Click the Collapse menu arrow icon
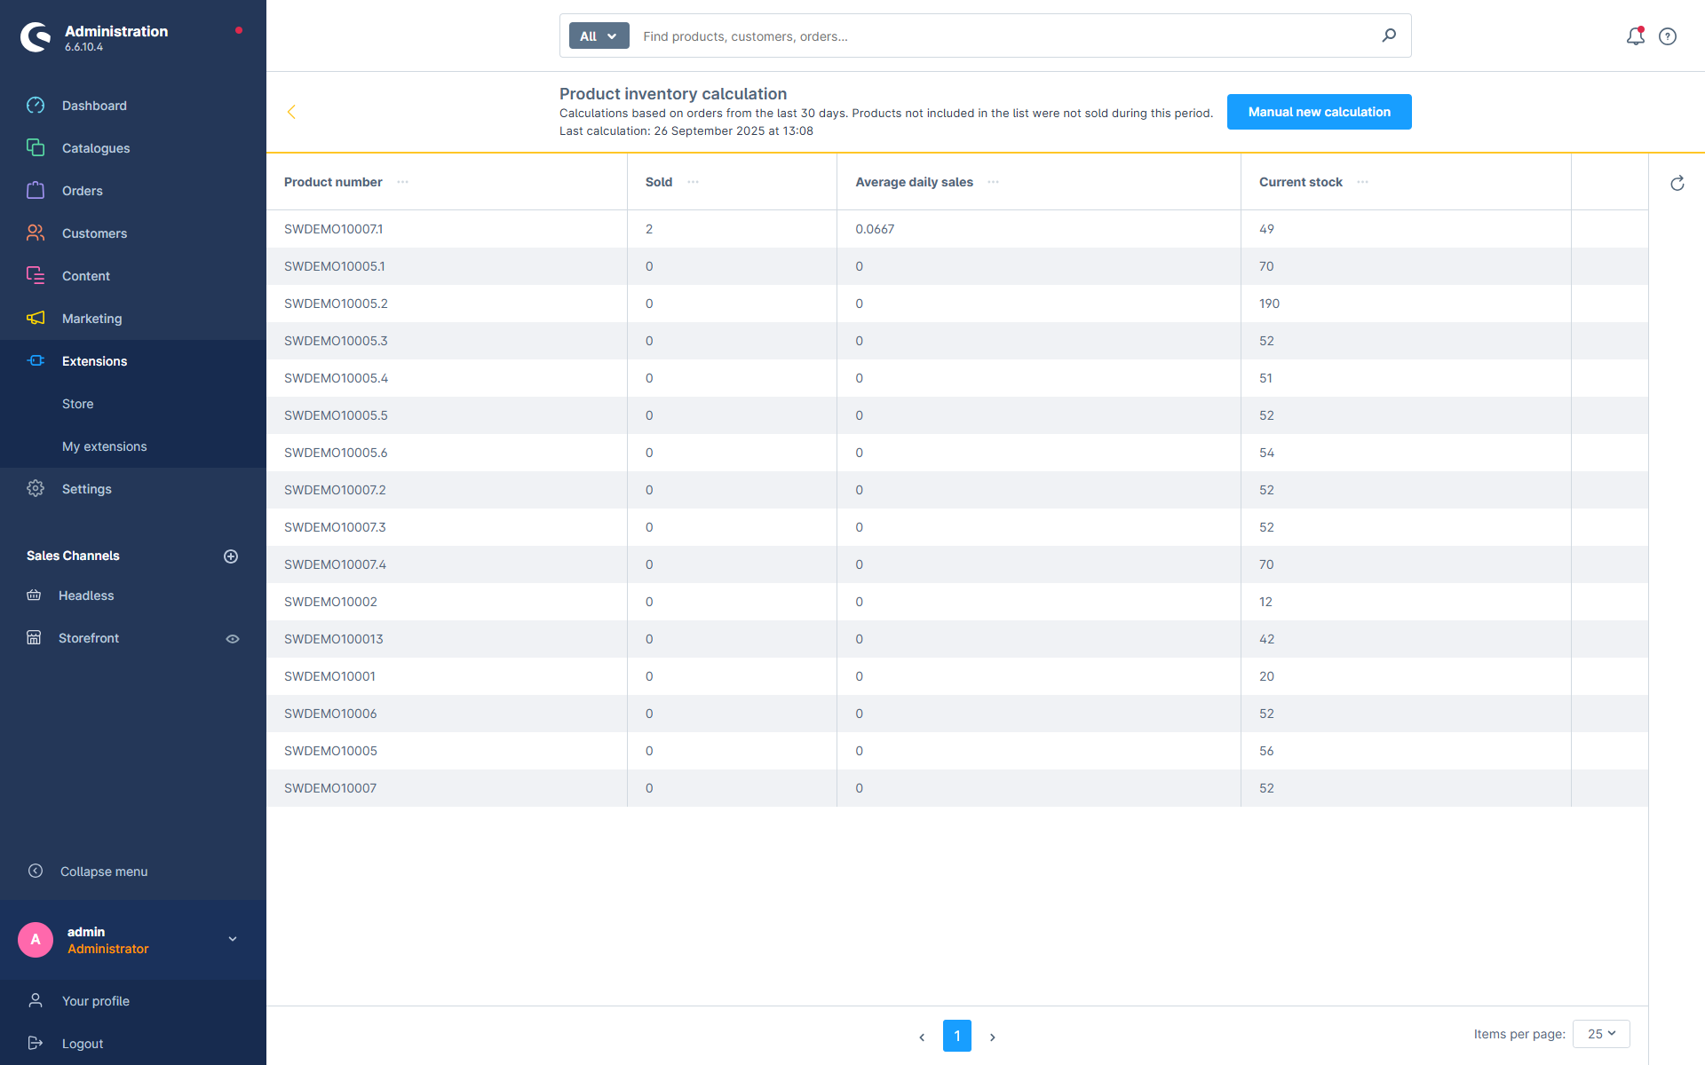1705x1065 pixels. click(36, 872)
